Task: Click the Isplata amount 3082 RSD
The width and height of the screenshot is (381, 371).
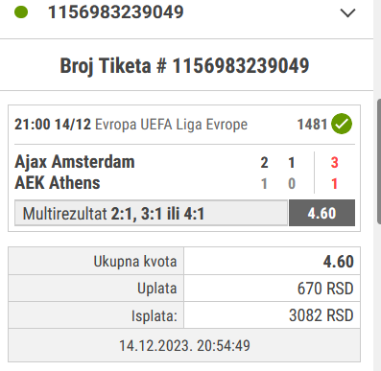Action: 321,315
